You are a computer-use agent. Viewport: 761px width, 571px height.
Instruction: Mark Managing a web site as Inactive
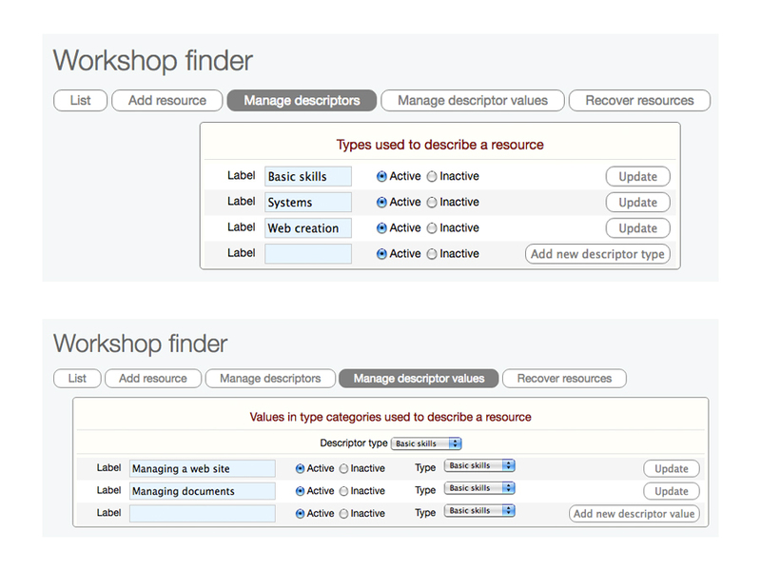[343, 468]
